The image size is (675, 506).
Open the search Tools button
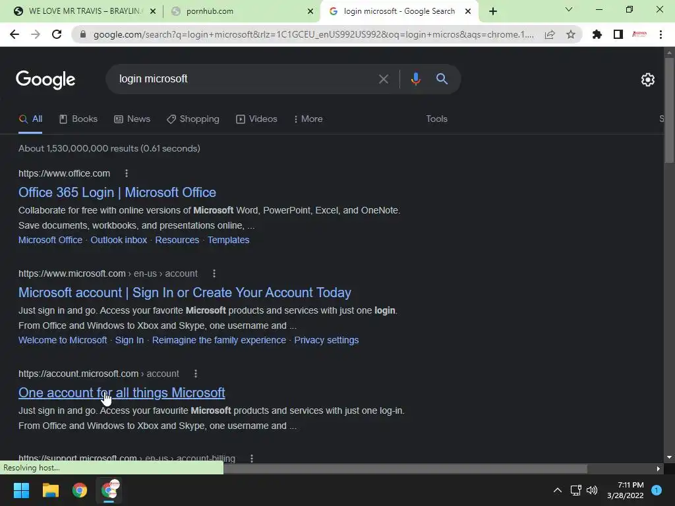[x=436, y=119]
